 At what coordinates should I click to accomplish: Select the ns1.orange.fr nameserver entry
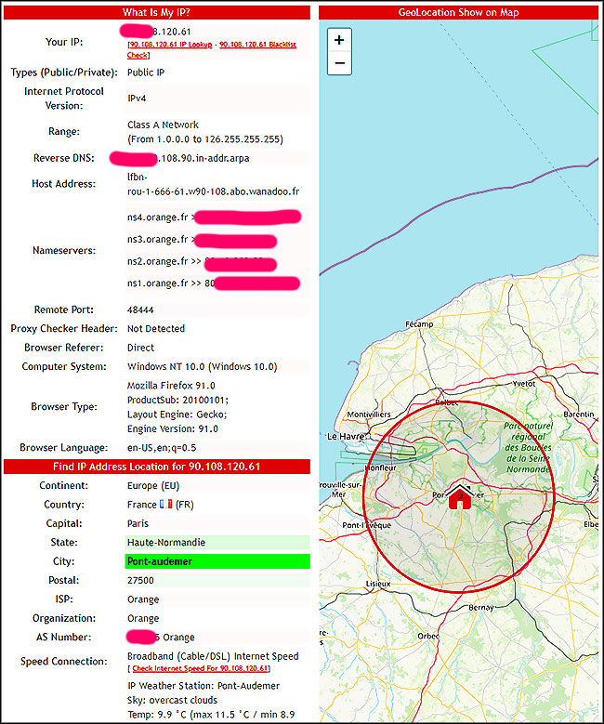tap(157, 283)
